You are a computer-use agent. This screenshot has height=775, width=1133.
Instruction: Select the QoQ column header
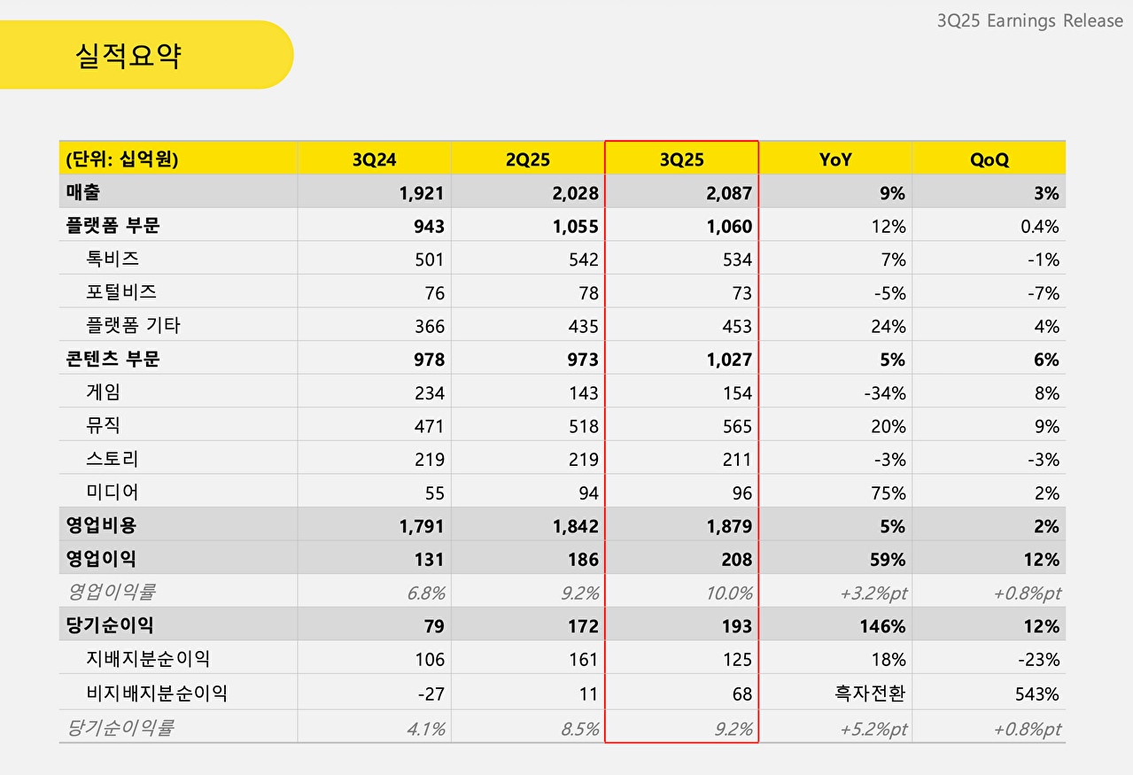click(989, 159)
